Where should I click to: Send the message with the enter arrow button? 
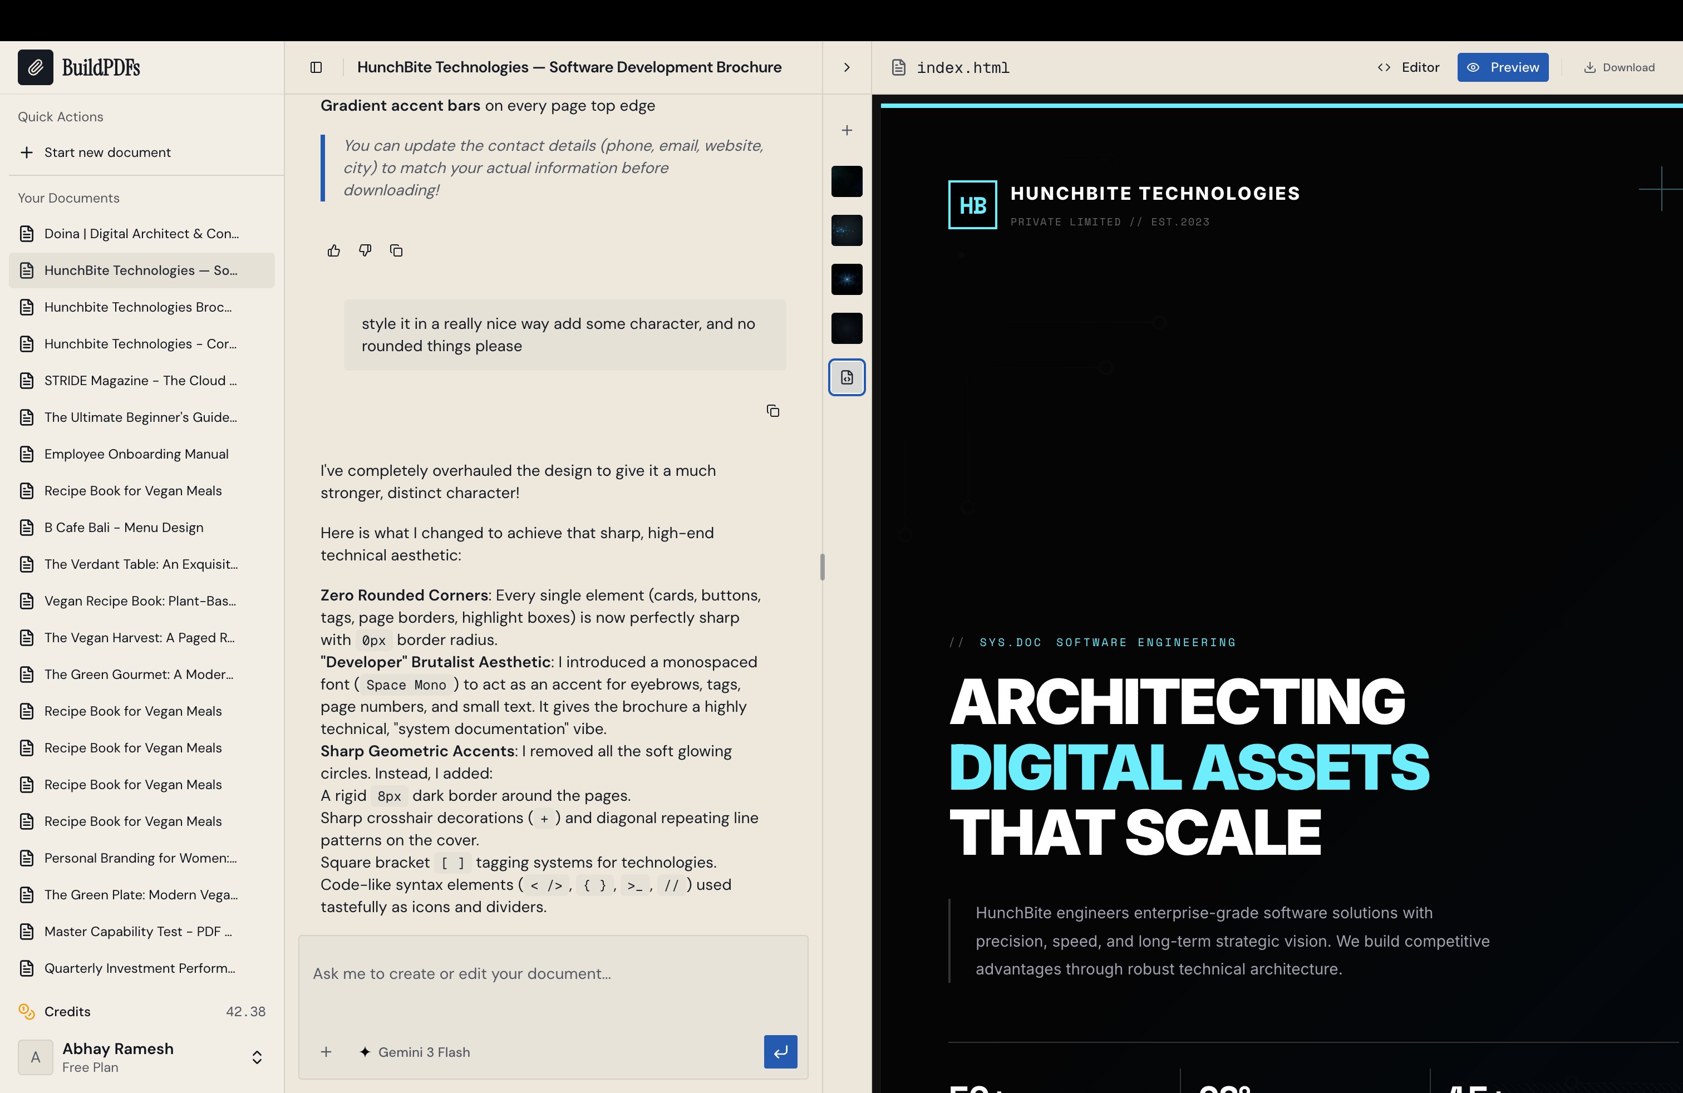780,1052
